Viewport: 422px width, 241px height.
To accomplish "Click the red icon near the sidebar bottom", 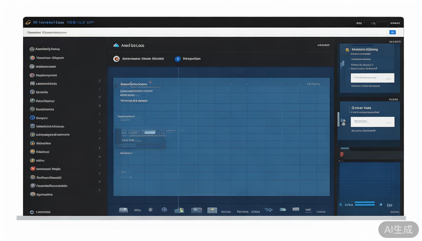I will coord(32,169).
